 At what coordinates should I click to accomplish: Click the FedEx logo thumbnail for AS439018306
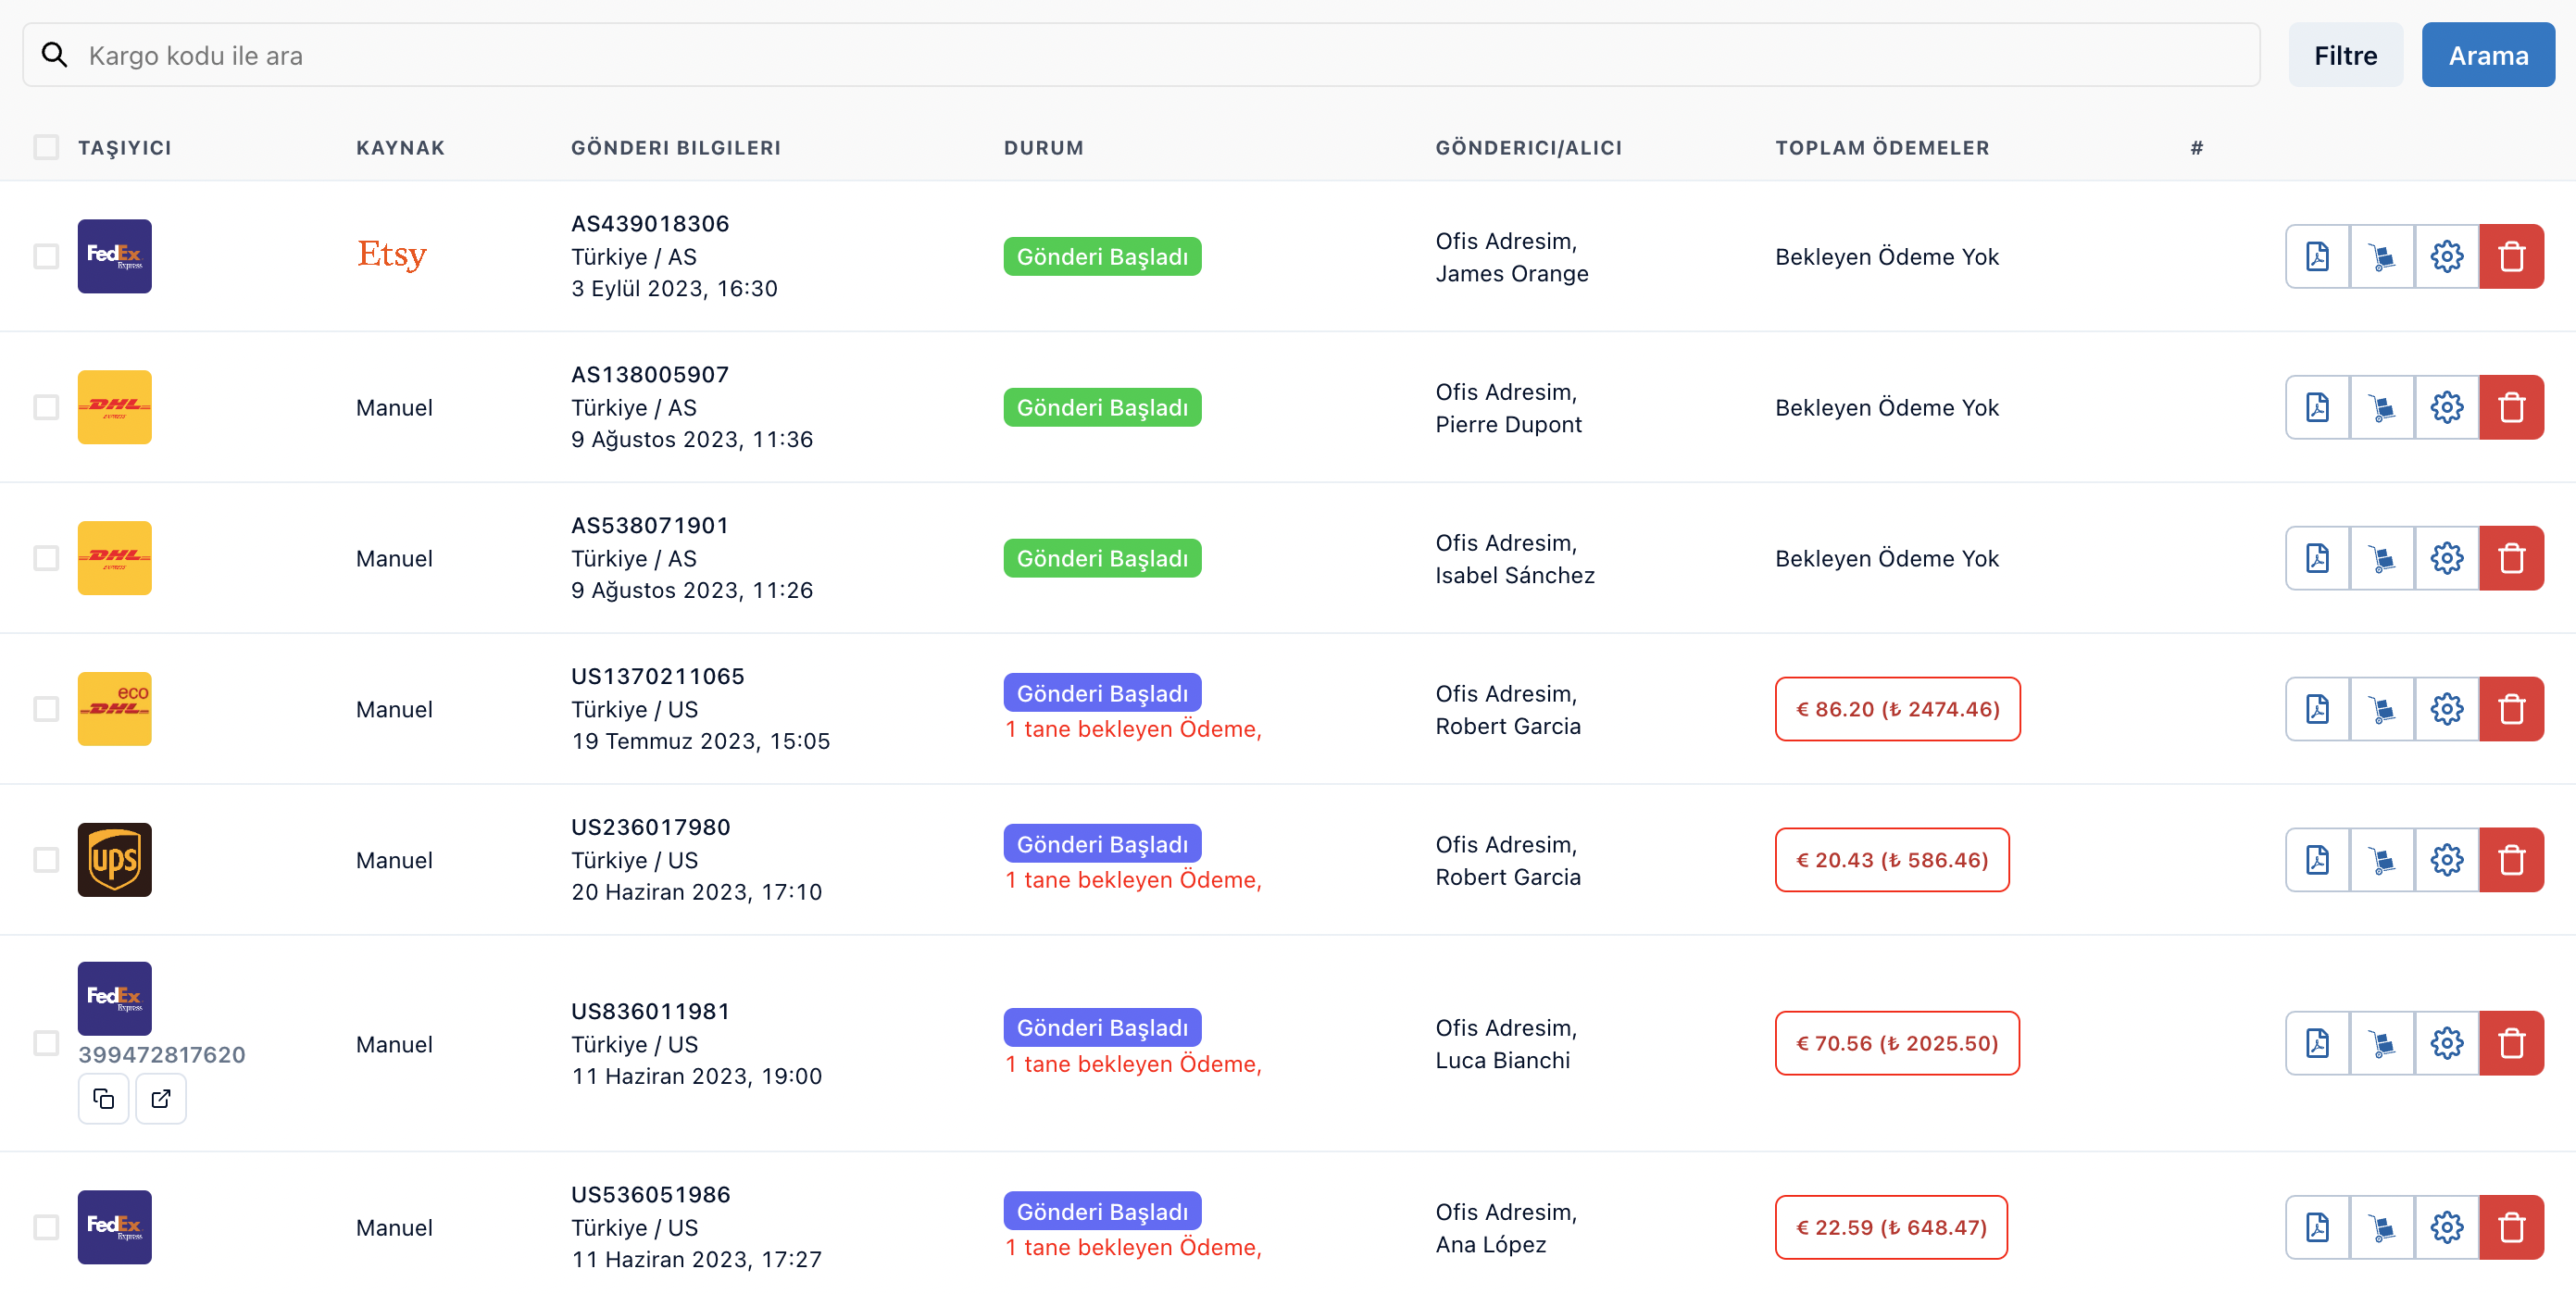pyautogui.click(x=115, y=257)
